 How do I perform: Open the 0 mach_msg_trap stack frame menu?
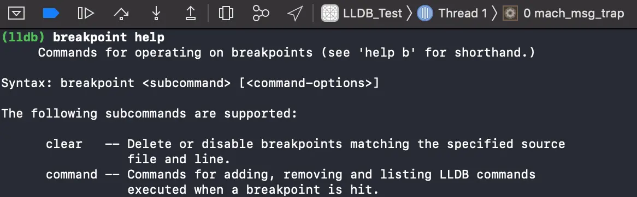[x=563, y=14]
